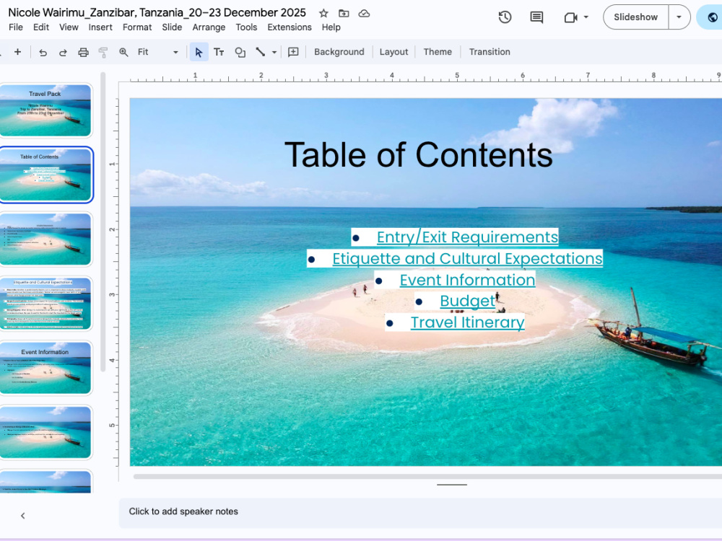Open version history clock icon
This screenshot has width=722, height=541.
coord(505,17)
